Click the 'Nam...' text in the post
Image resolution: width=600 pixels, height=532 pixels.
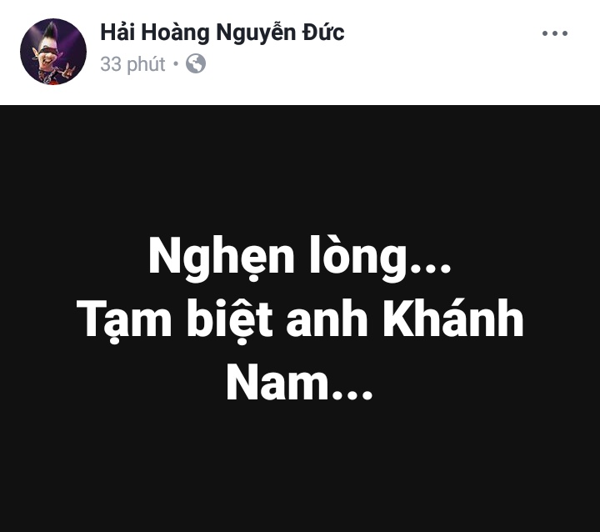tap(299, 383)
